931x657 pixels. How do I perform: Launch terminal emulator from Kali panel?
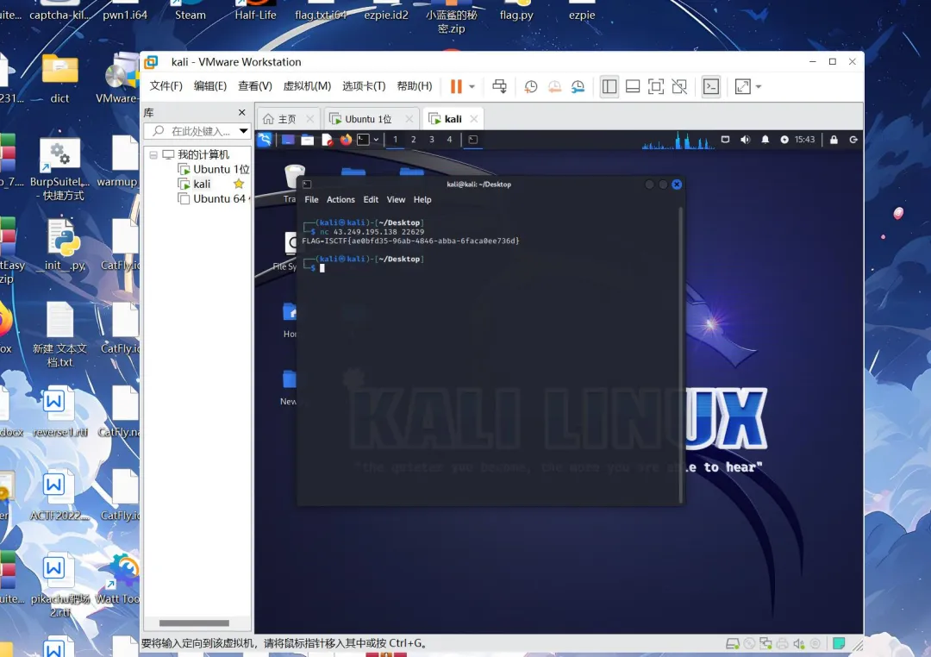[x=364, y=140]
